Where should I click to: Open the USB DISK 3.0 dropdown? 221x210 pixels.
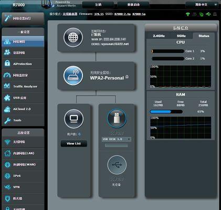[x=117, y=139]
